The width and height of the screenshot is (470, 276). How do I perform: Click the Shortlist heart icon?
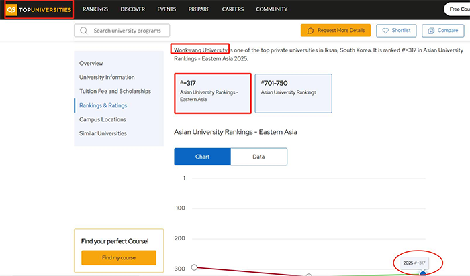point(385,31)
